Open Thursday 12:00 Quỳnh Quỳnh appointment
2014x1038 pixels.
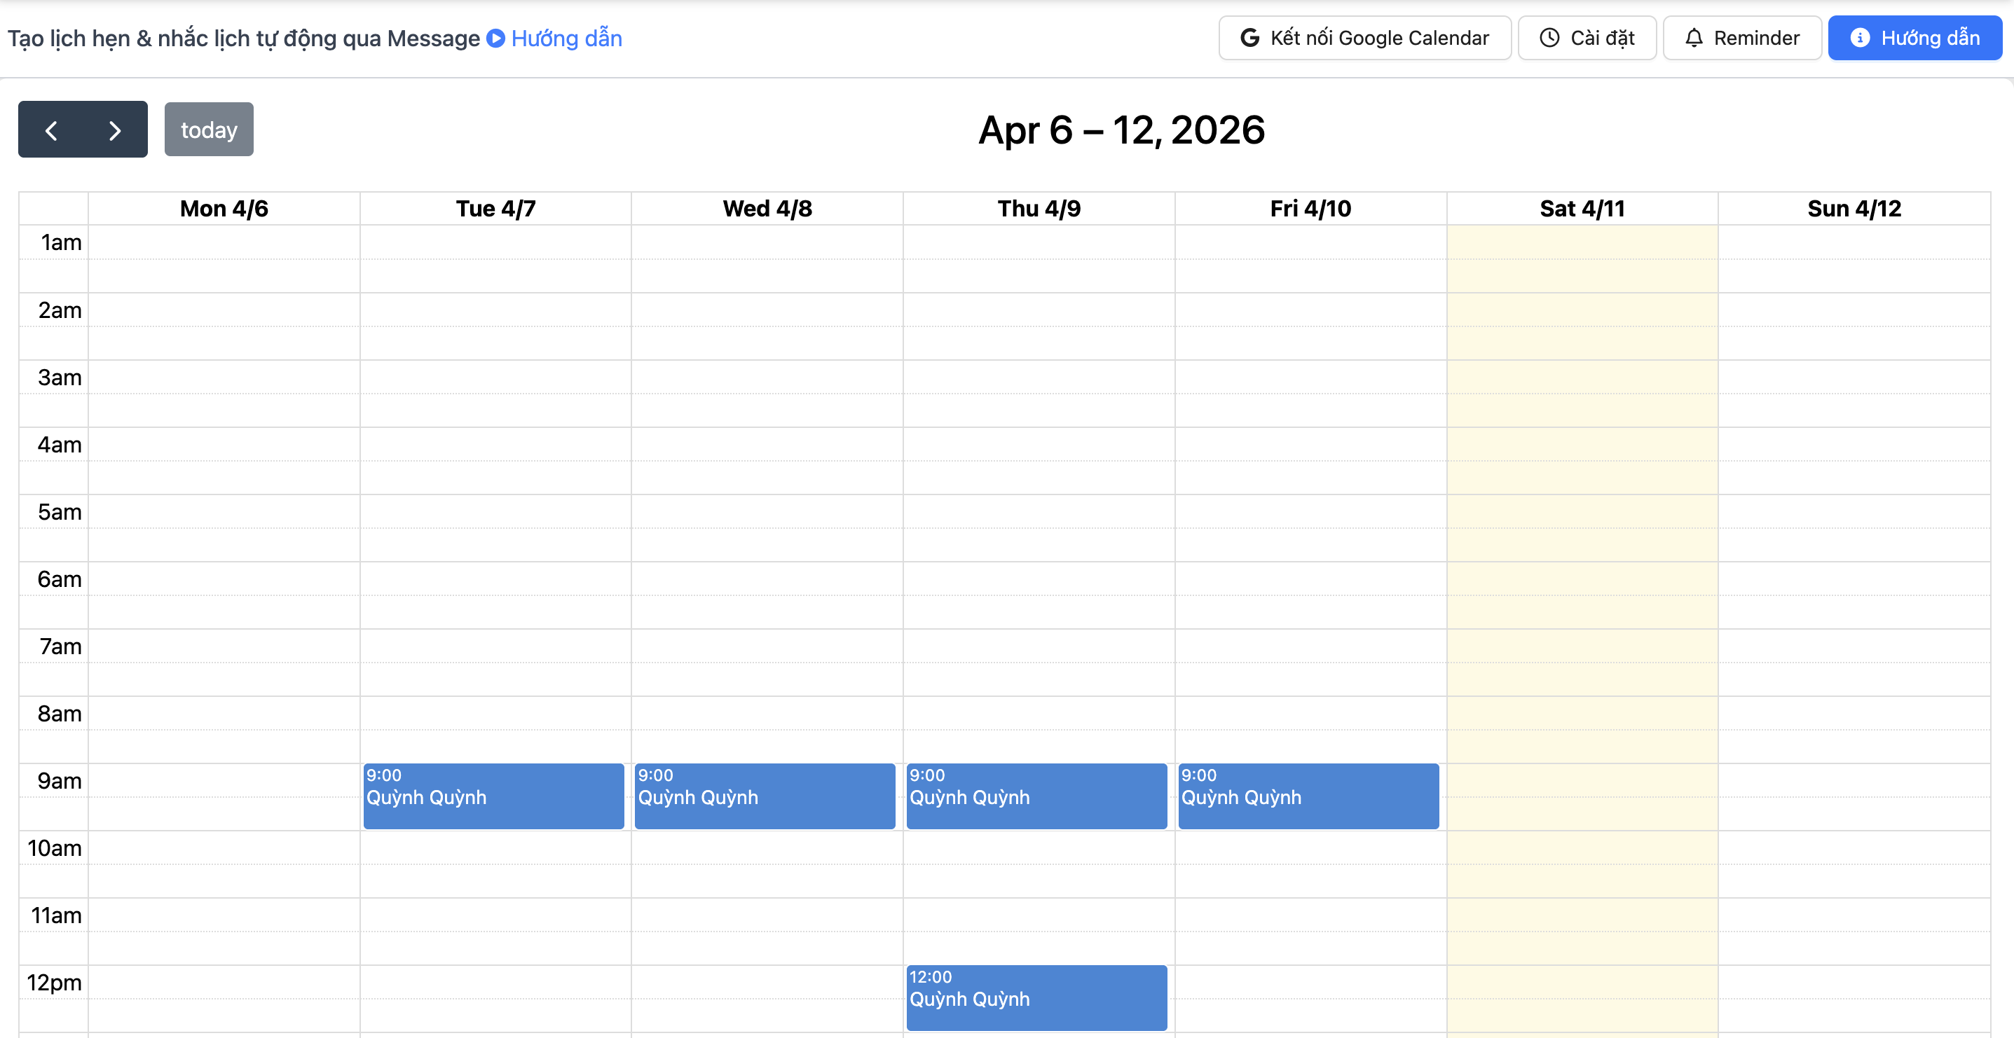point(1036,997)
